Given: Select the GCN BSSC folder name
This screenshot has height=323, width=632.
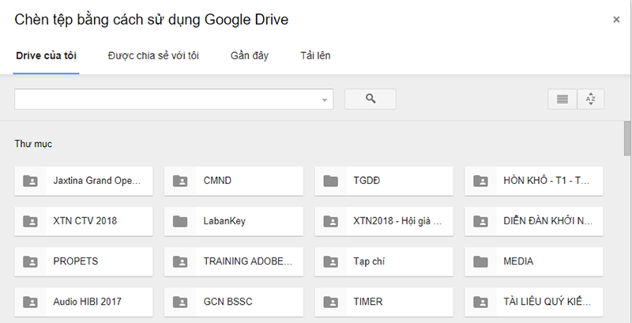Looking at the screenshot, I should point(228,302).
